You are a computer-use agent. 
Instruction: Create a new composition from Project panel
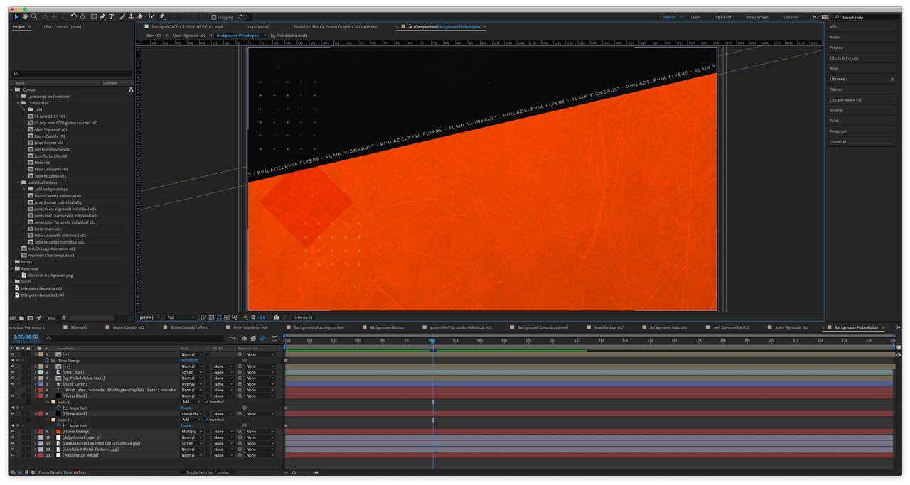[x=30, y=318]
